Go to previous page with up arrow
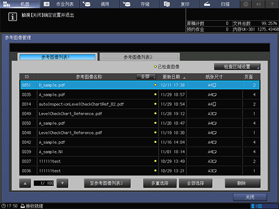This screenshot has height=209, width=279. 25,183
